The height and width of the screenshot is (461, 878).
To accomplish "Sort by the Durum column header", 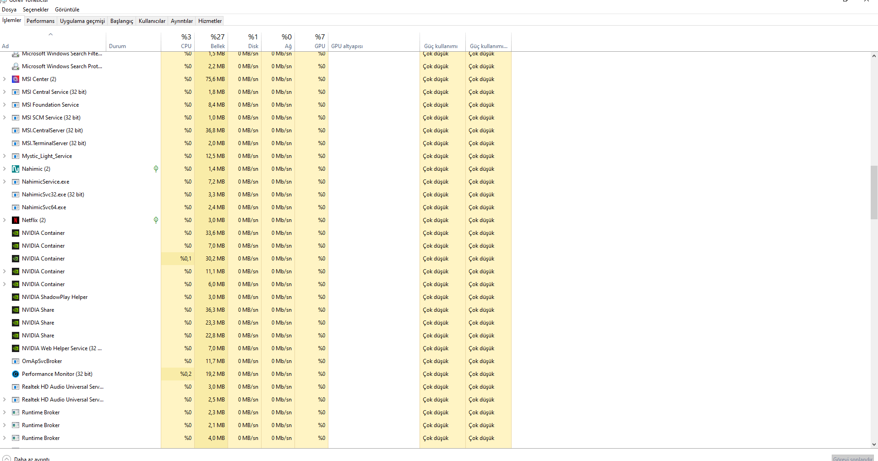I will coord(133,42).
